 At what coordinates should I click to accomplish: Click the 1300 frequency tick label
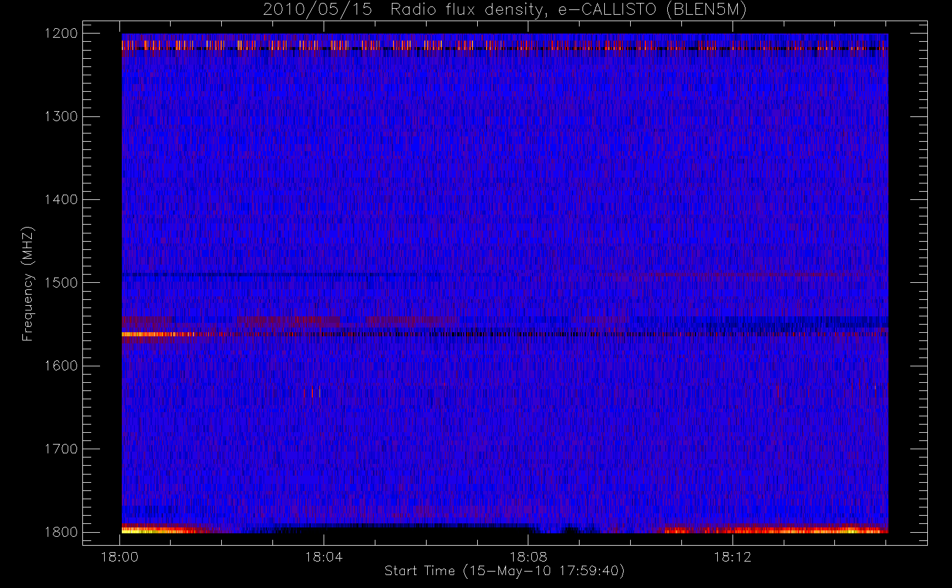(x=62, y=116)
